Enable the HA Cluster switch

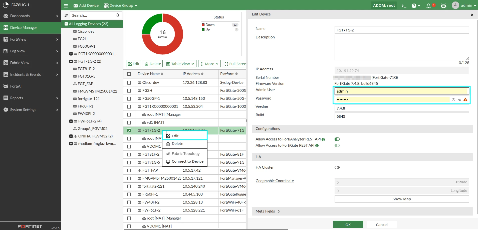[337, 167]
